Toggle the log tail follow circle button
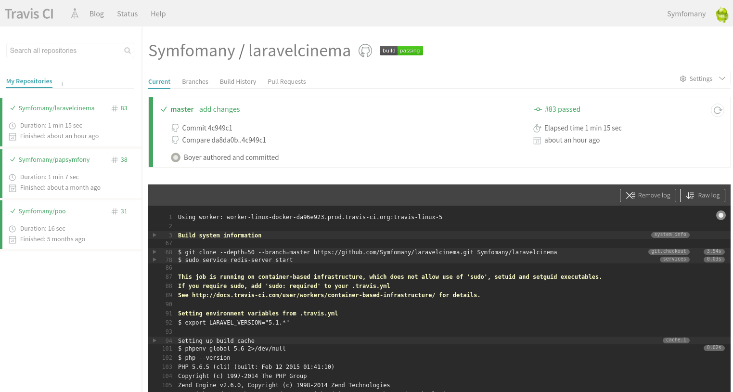 tap(720, 215)
